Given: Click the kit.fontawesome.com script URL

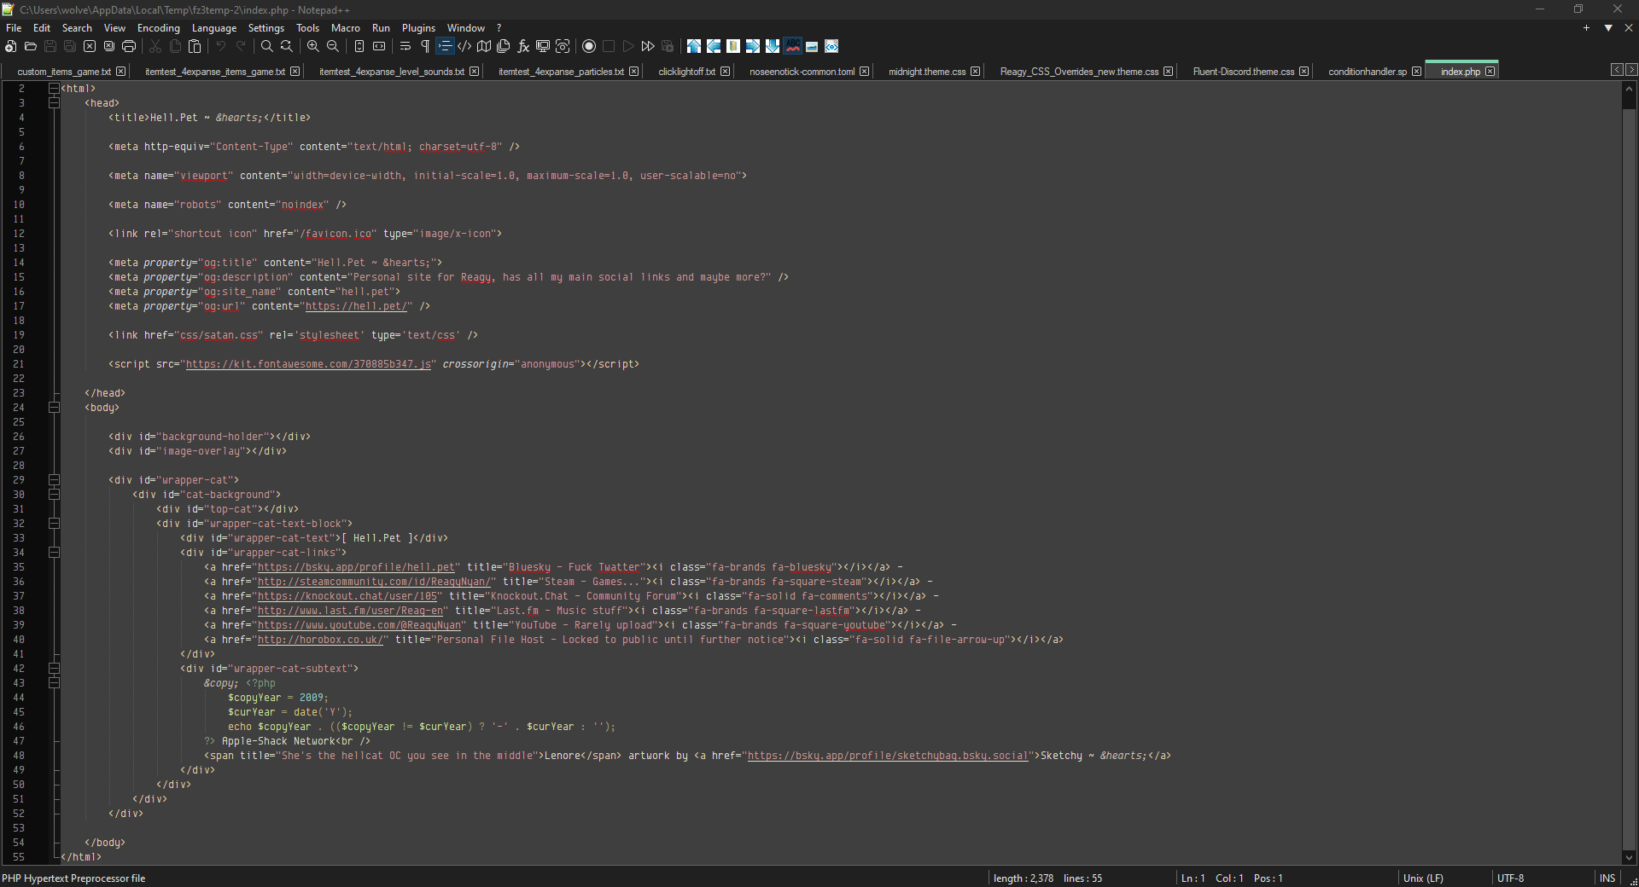Looking at the screenshot, I should pyautogui.click(x=308, y=364).
